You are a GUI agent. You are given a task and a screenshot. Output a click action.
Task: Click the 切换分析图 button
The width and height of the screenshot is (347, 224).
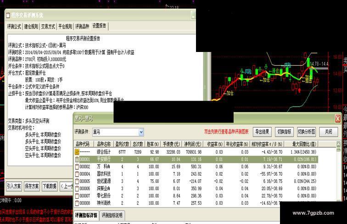coord(306,132)
